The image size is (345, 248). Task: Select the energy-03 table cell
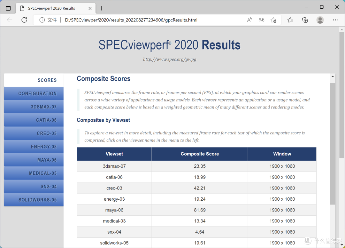click(x=114, y=199)
